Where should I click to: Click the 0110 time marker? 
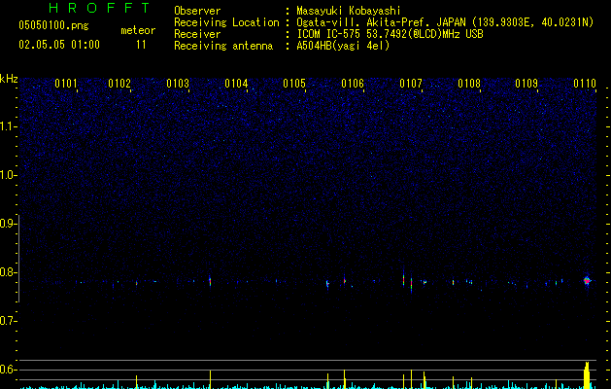585,84
